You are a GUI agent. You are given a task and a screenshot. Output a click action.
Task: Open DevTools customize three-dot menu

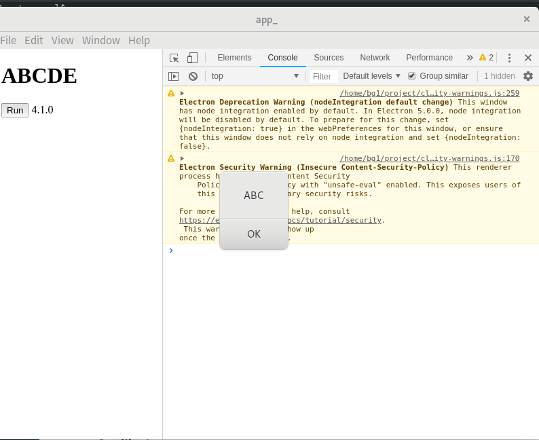(x=509, y=58)
